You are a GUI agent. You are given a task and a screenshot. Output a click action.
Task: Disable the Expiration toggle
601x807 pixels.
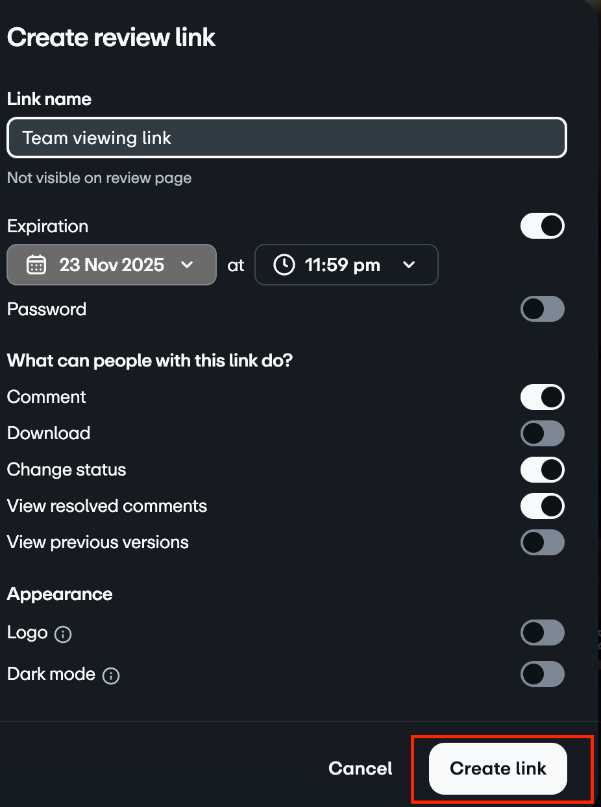pyautogui.click(x=543, y=226)
